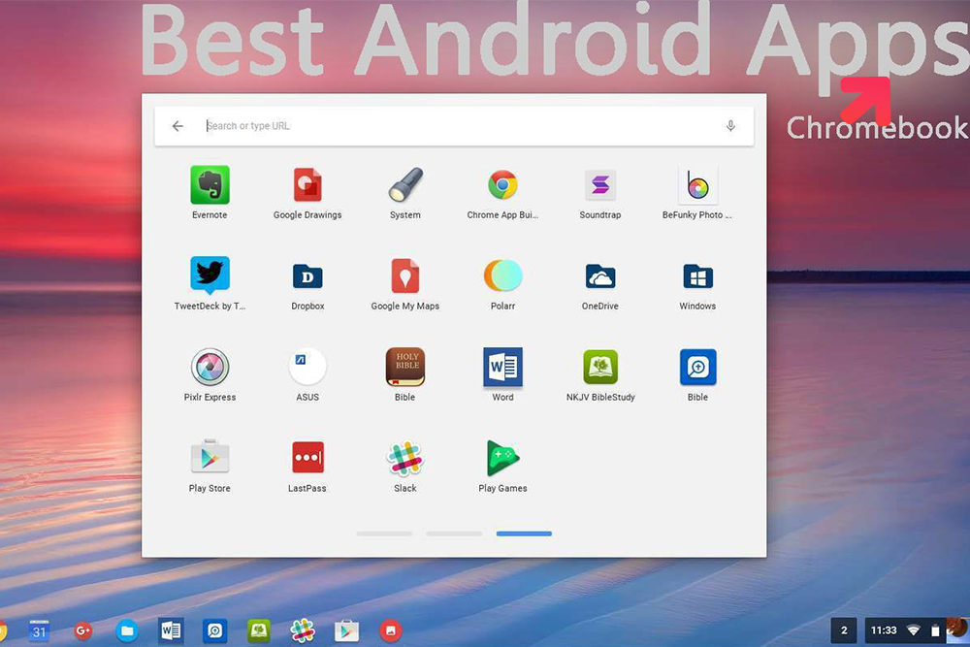This screenshot has height=647, width=970.
Task: Launch the Windows app icon
Action: coord(697,276)
